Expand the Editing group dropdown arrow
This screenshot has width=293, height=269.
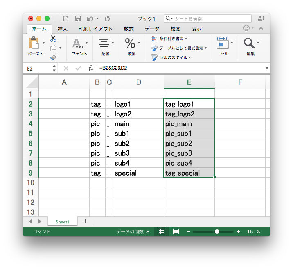coord(258,43)
